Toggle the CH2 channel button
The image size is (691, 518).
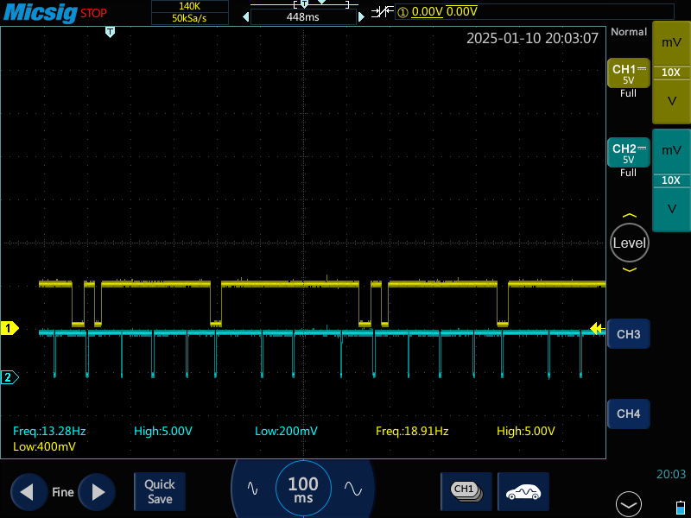coord(629,153)
